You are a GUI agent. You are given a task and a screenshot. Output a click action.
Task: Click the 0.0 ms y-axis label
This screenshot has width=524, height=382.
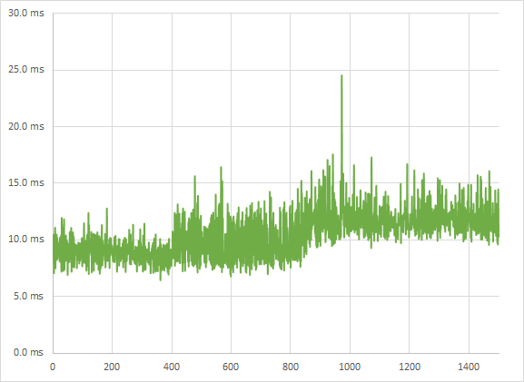coord(28,352)
